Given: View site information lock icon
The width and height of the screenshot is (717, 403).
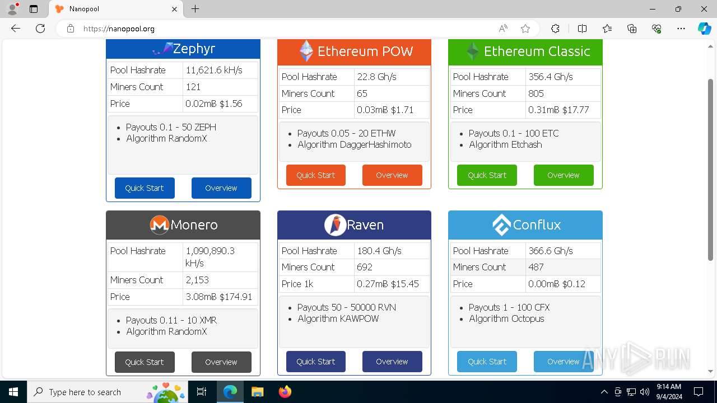Looking at the screenshot, I should tap(71, 29).
